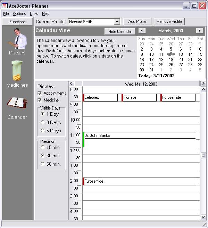This screenshot has width=208, height=228.
Task: Show previous day in schedule
Action: point(71,84)
